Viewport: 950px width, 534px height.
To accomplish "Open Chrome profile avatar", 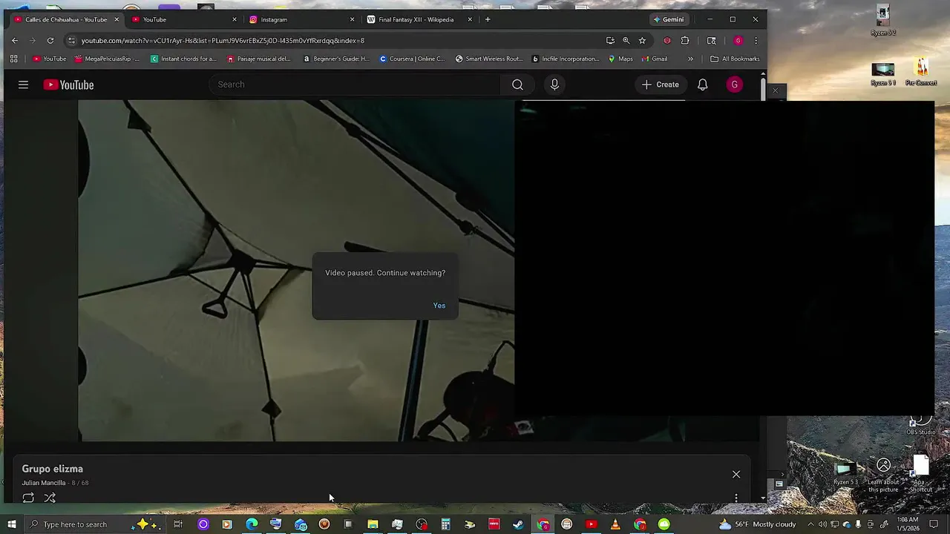I will 738,41.
